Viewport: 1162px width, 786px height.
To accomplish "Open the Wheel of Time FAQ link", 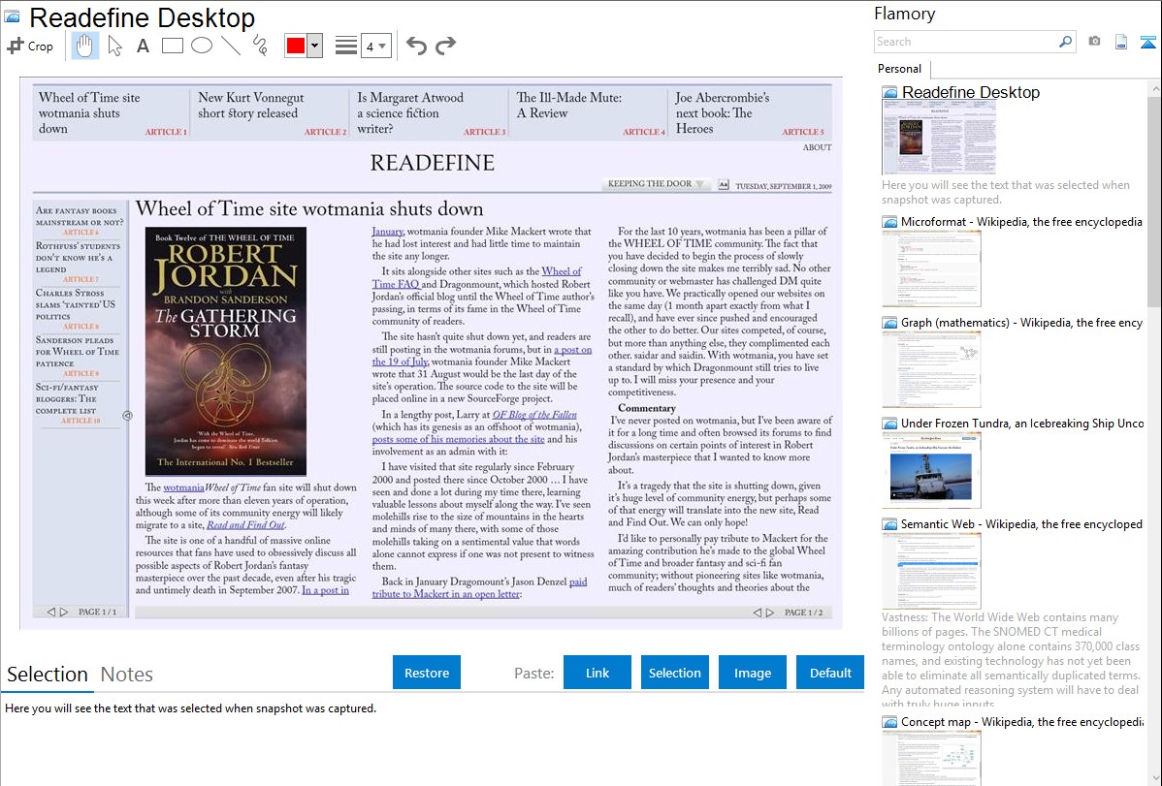I will click(x=476, y=278).
